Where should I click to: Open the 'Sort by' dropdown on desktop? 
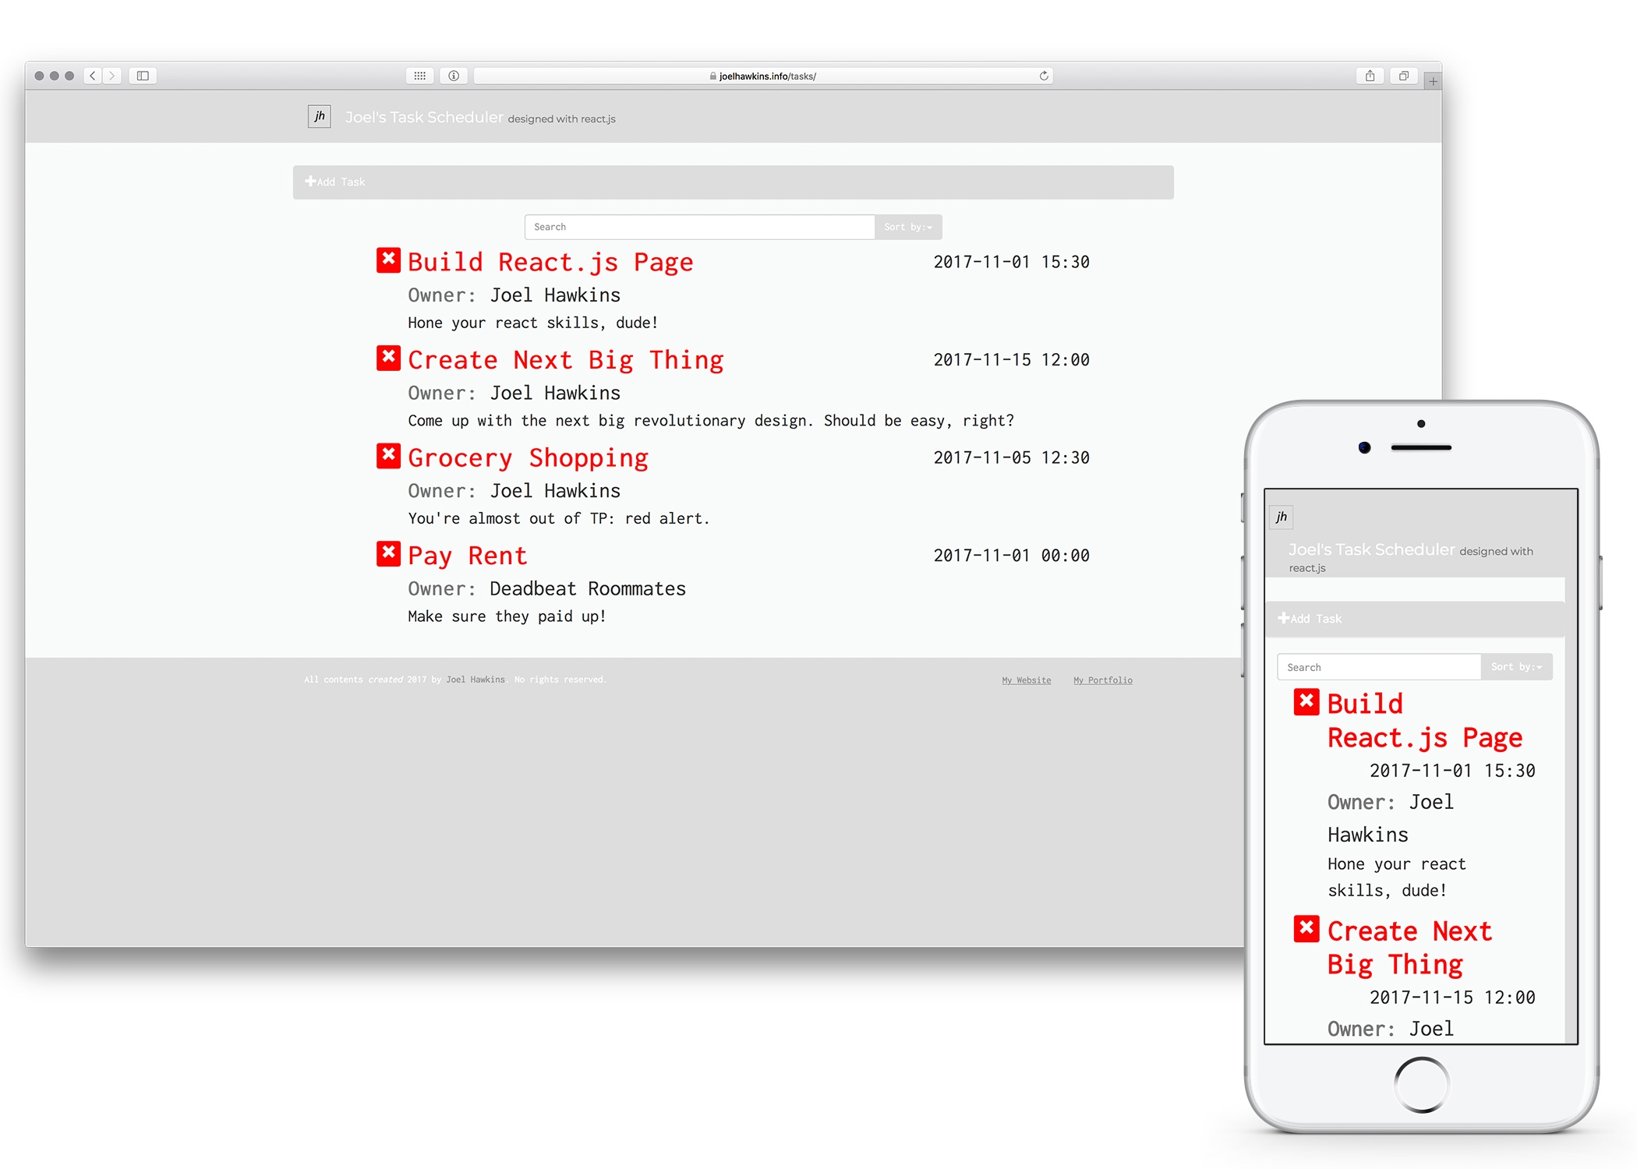coord(908,227)
